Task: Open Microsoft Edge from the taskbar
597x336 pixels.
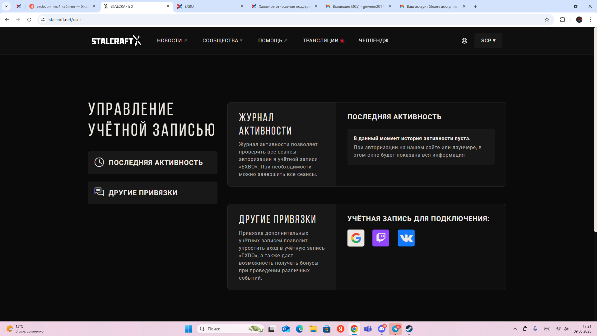Action: pyautogui.click(x=299, y=329)
